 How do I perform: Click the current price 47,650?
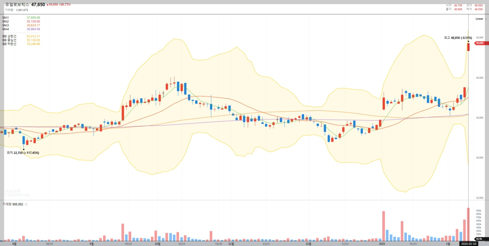38,5
